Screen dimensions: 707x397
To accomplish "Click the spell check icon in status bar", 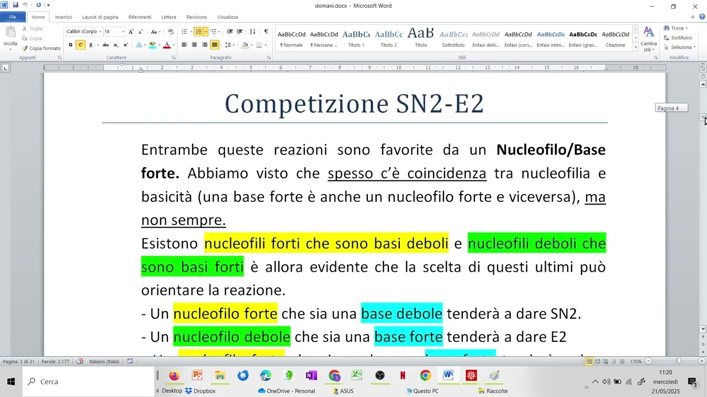I will pyautogui.click(x=80, y=361).
